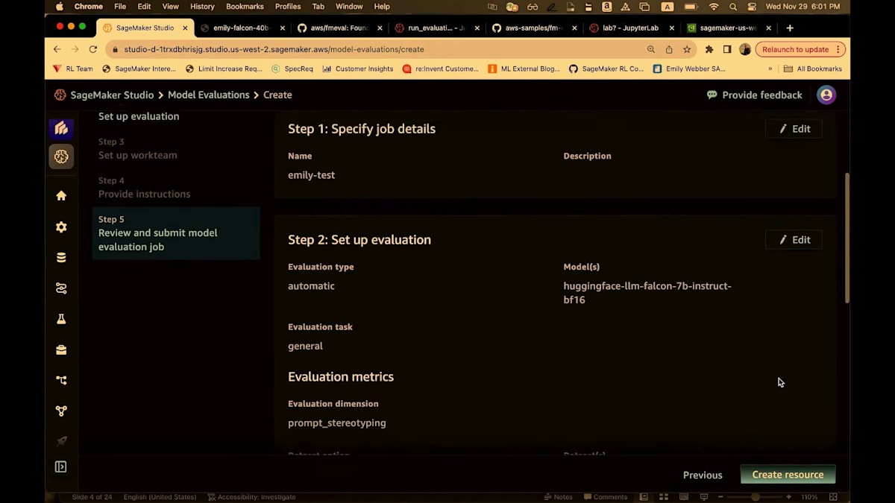
Task: Go to Model Evaluations breadcrumb
Action: click(209, 95)
